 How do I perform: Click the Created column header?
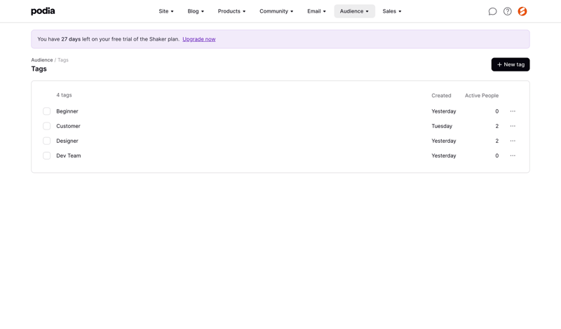pos(441,96)
